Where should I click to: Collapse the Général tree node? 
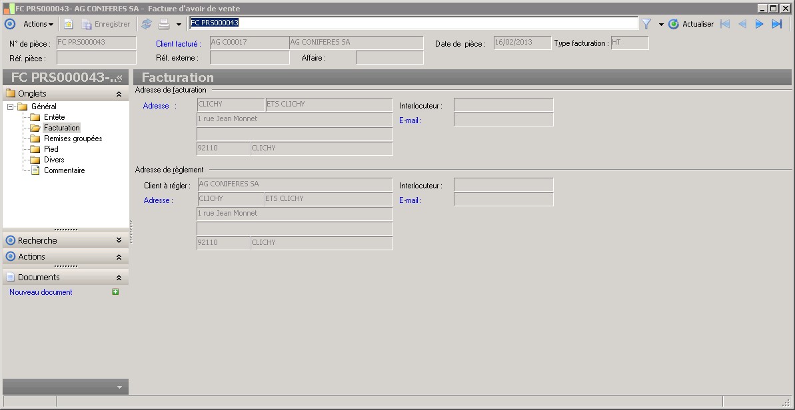tap(10, 106)
